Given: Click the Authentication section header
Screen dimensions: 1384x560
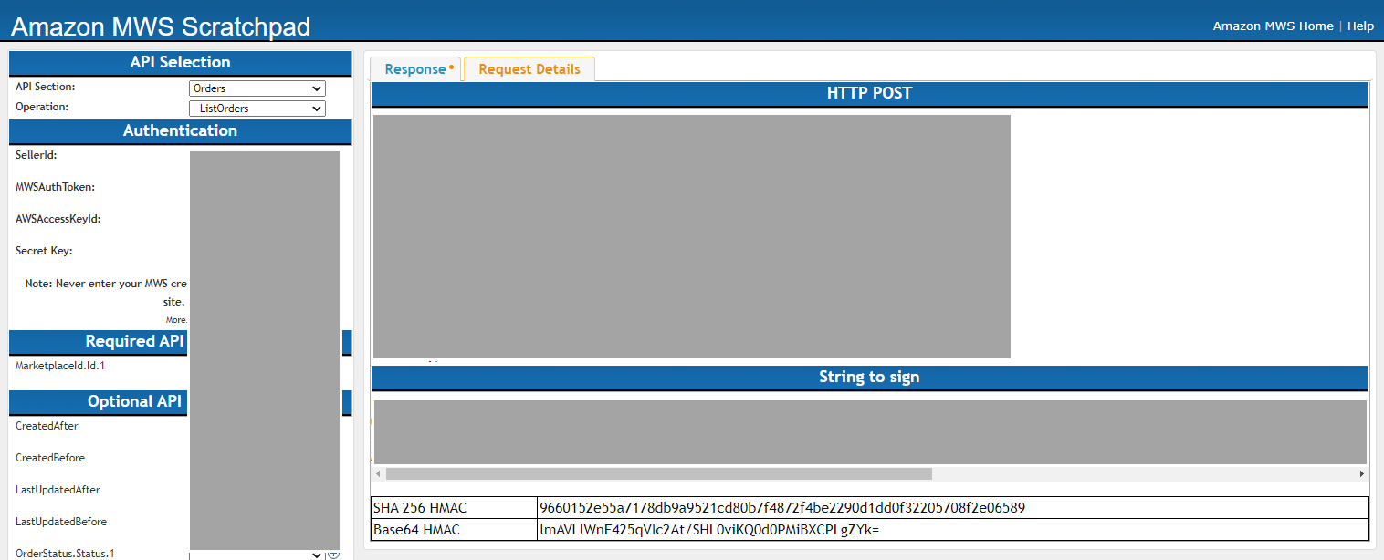Looking at the screenshot, I should (180, 131).
